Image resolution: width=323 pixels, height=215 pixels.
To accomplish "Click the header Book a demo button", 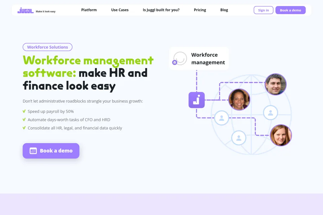I will 290,10.
